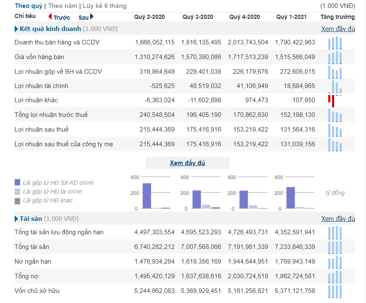
Task: Click the tỷ đồng unit label
Action: point(335,193)
